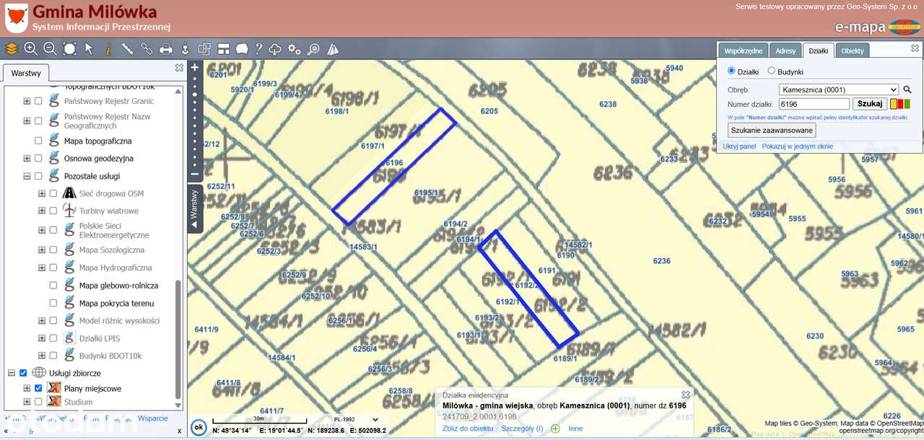Click Szukanie zaawansowane button
The image size is (924, 440).
(772, 131)
